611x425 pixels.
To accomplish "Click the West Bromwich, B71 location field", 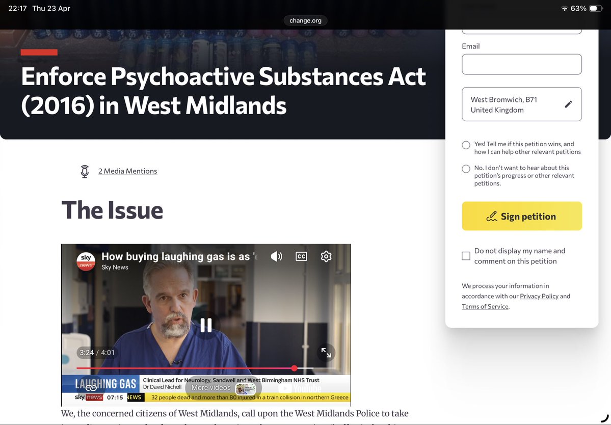I will [x=521, y=104].
